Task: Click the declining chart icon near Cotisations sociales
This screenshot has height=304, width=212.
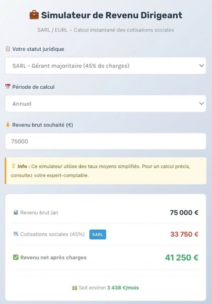Action: (x=16, y=234)
